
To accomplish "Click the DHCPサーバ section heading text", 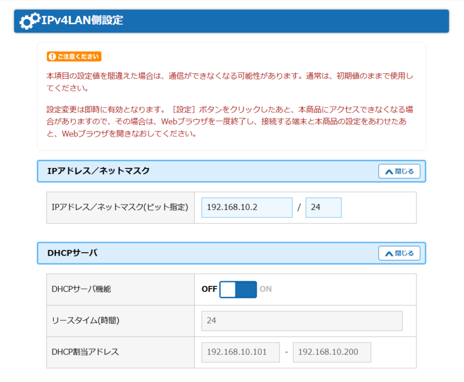I will (x=73, y=253).
